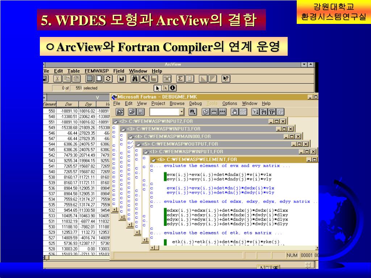
Task: Open the Options menu in Fortran
Action: (x=229, y=103)
